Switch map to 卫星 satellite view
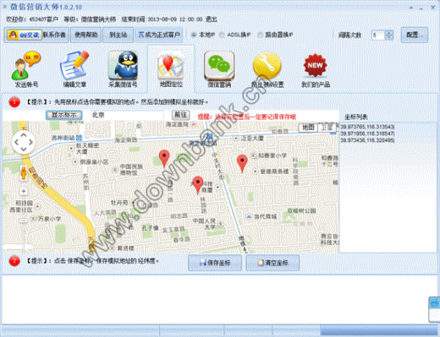The image size is (440, 337). [327, 128]
